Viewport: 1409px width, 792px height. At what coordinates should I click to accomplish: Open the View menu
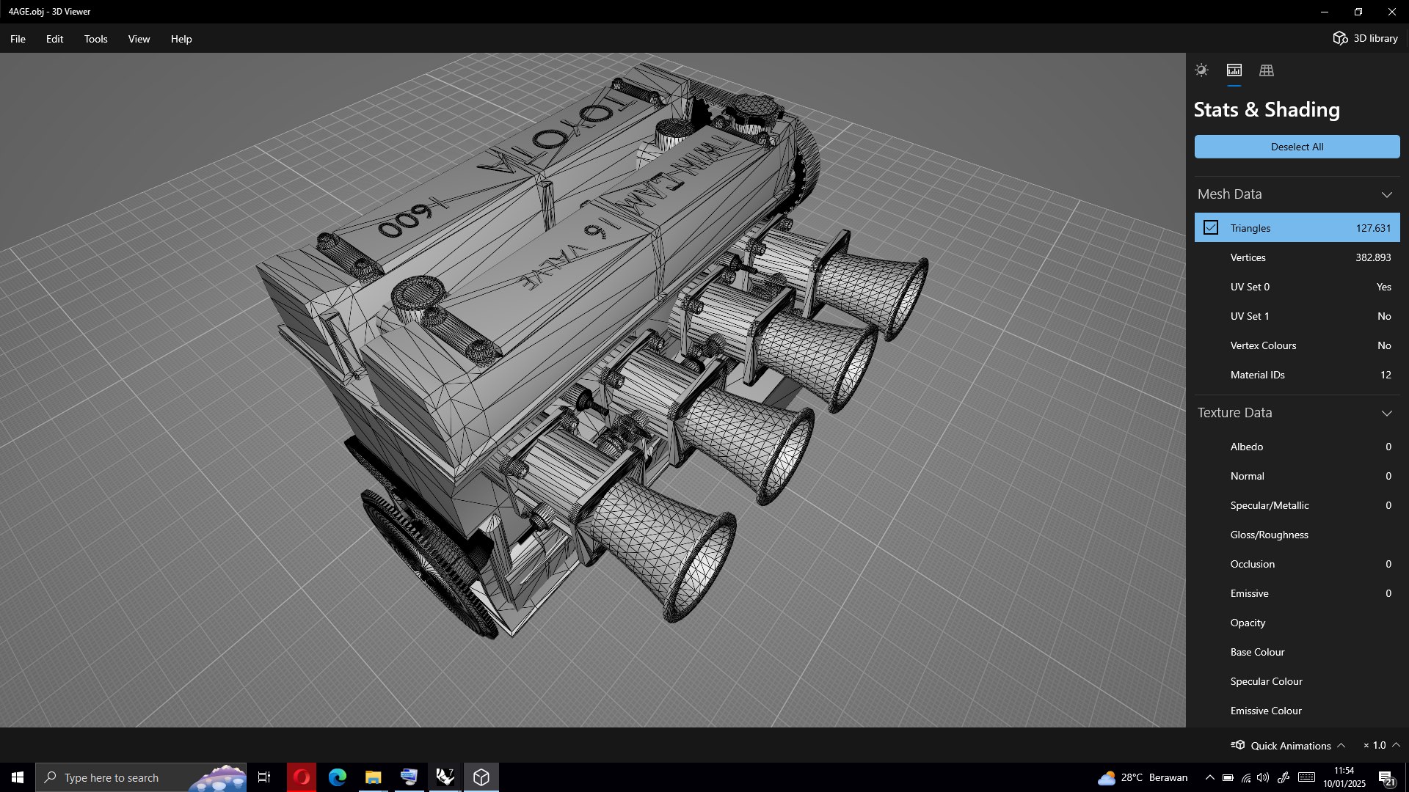(x=139, y=39)
